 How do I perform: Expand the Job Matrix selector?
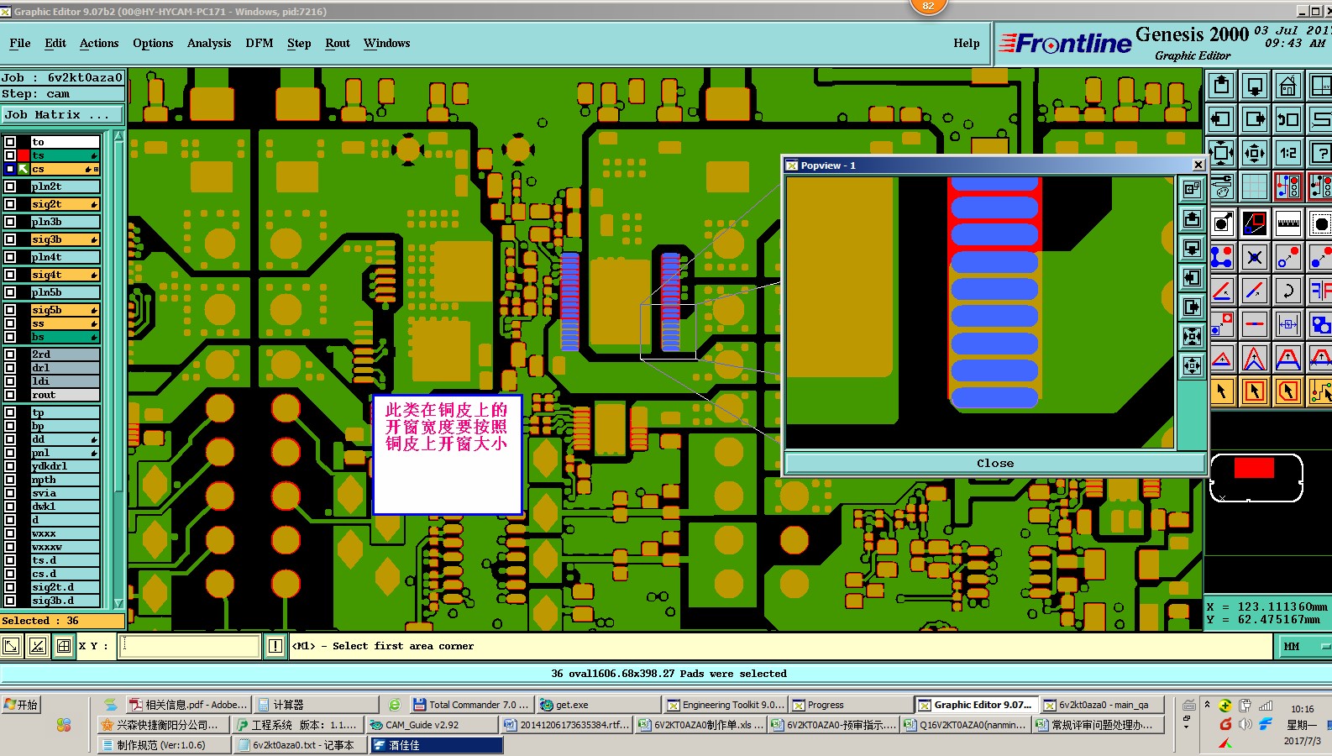62,114
